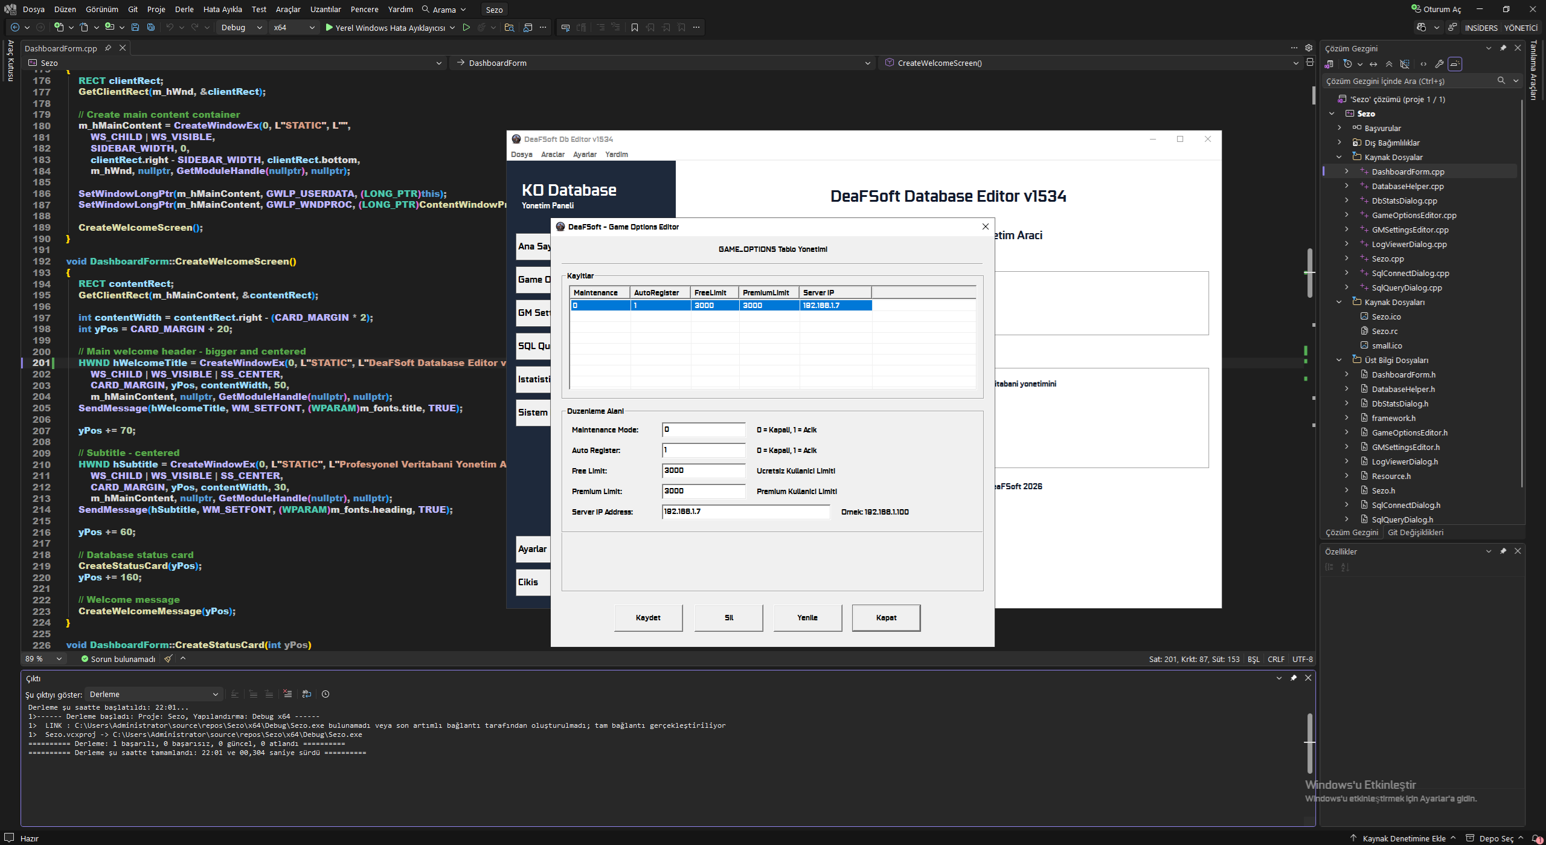Screen dimensions: 1546x845
Task: Collapse all nodes in the Solution Explorer toolbar
Action: tap(1389, 64)
